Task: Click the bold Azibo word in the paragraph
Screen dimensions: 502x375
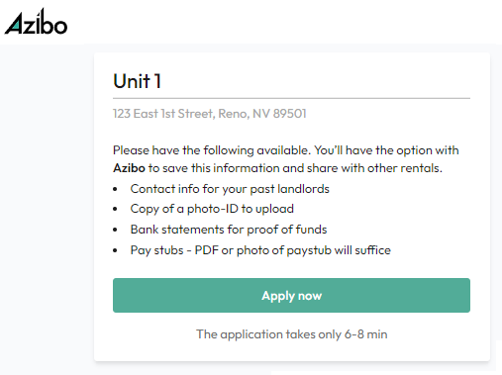Action: tap(129, 168)
